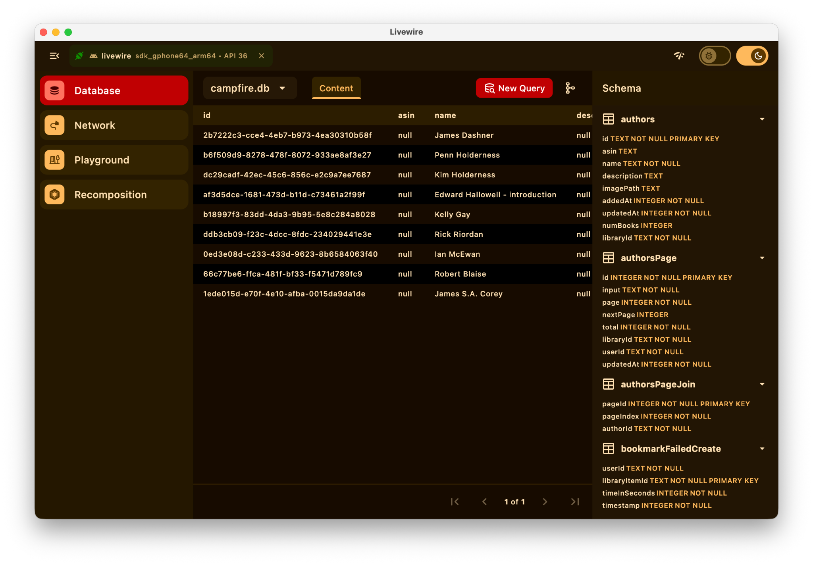Screen dimensions: 813x565
Task: Open the Database section
Action: click(x=114, y=90)
